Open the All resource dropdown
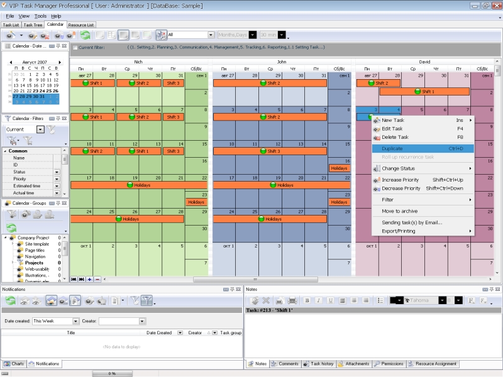Viewport: 503px width, 377px height. [x=211, y=35]
